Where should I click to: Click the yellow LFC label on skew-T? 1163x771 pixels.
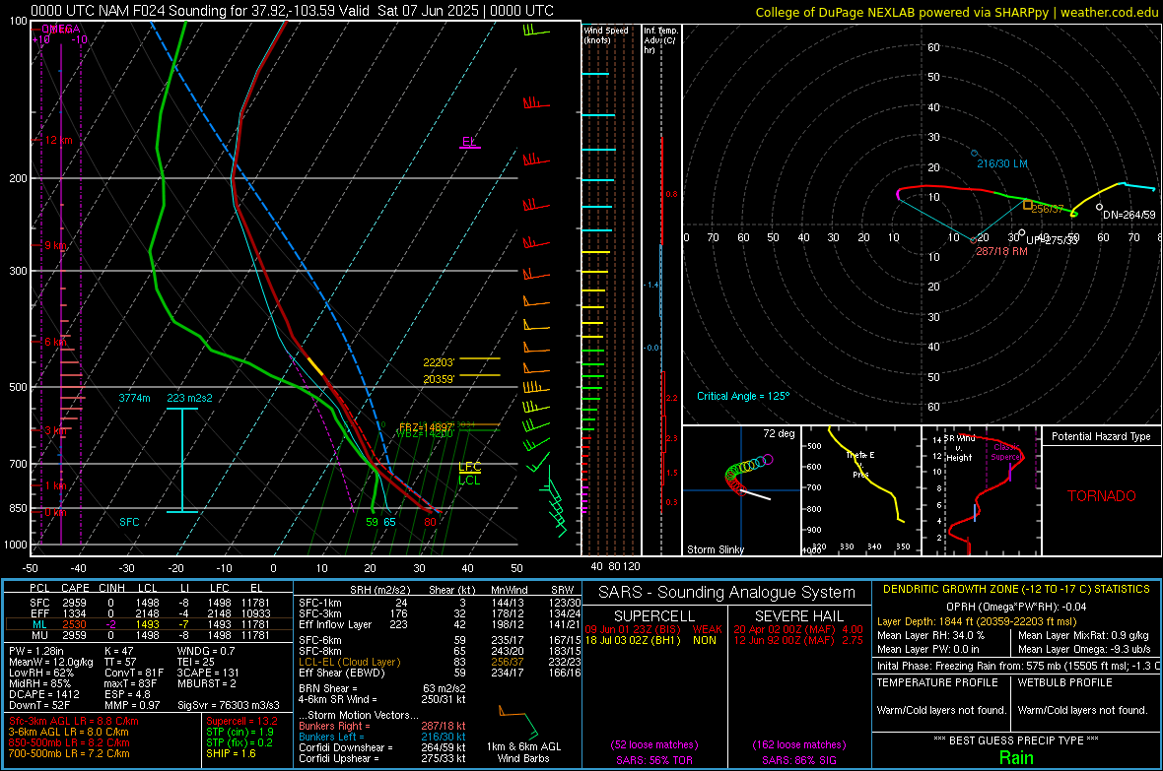pos(469,467)
